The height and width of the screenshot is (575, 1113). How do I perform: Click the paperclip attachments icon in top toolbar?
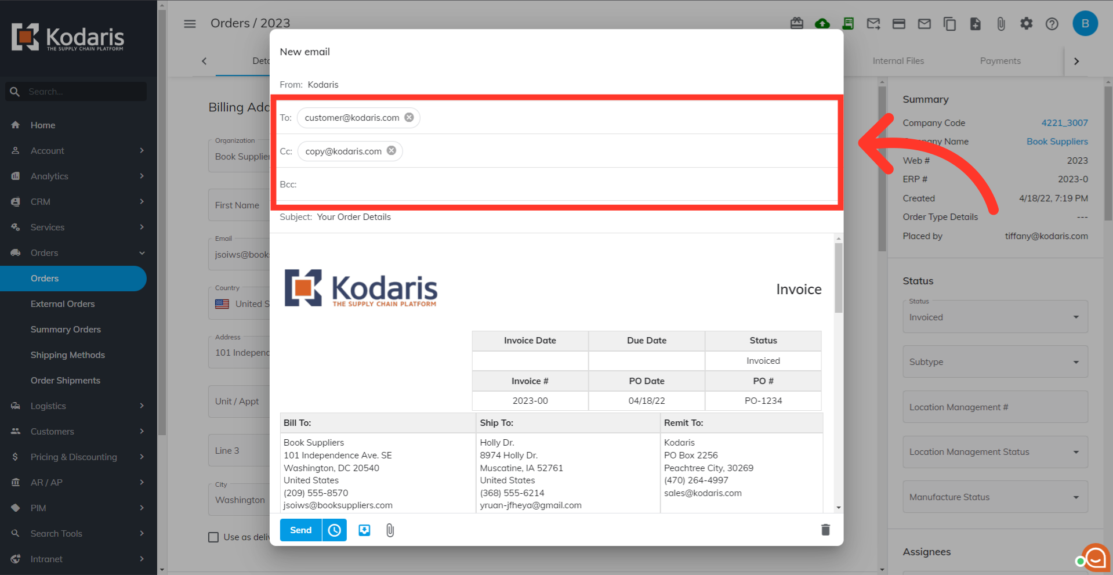pyautogui.click(x=1001, y=24)
